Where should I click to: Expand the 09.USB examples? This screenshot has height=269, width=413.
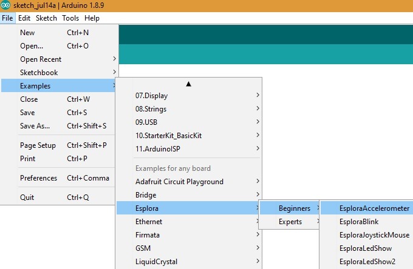tap(189, 122)
